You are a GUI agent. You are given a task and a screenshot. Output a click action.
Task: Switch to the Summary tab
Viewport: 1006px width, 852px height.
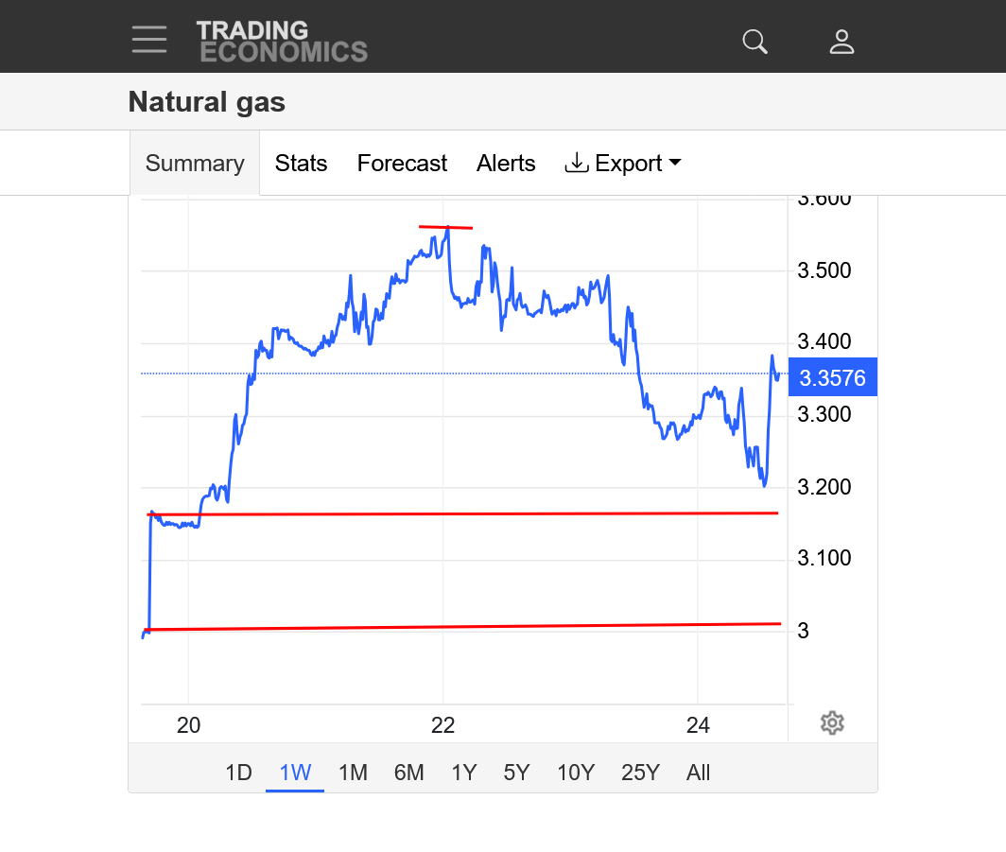[195, 164]
